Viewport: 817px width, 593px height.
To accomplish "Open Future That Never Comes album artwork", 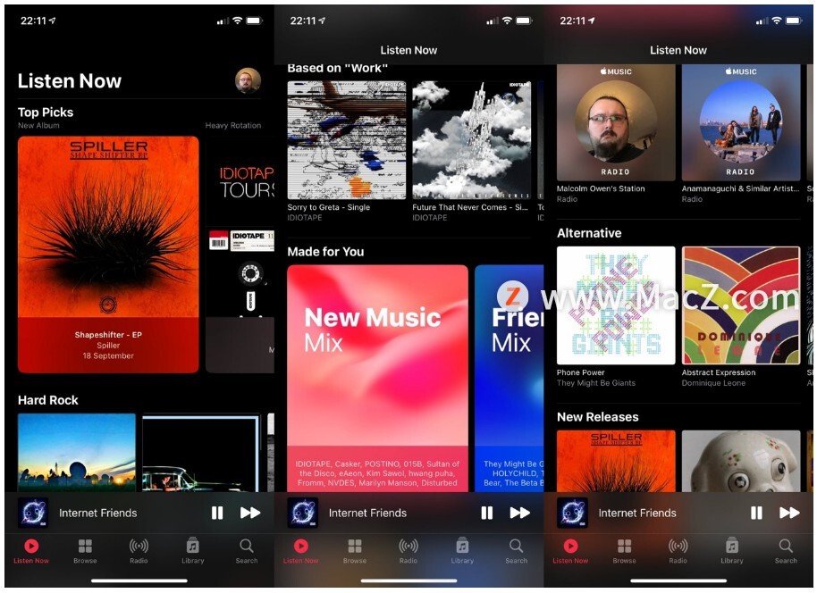I will click(x=472, y=140).
